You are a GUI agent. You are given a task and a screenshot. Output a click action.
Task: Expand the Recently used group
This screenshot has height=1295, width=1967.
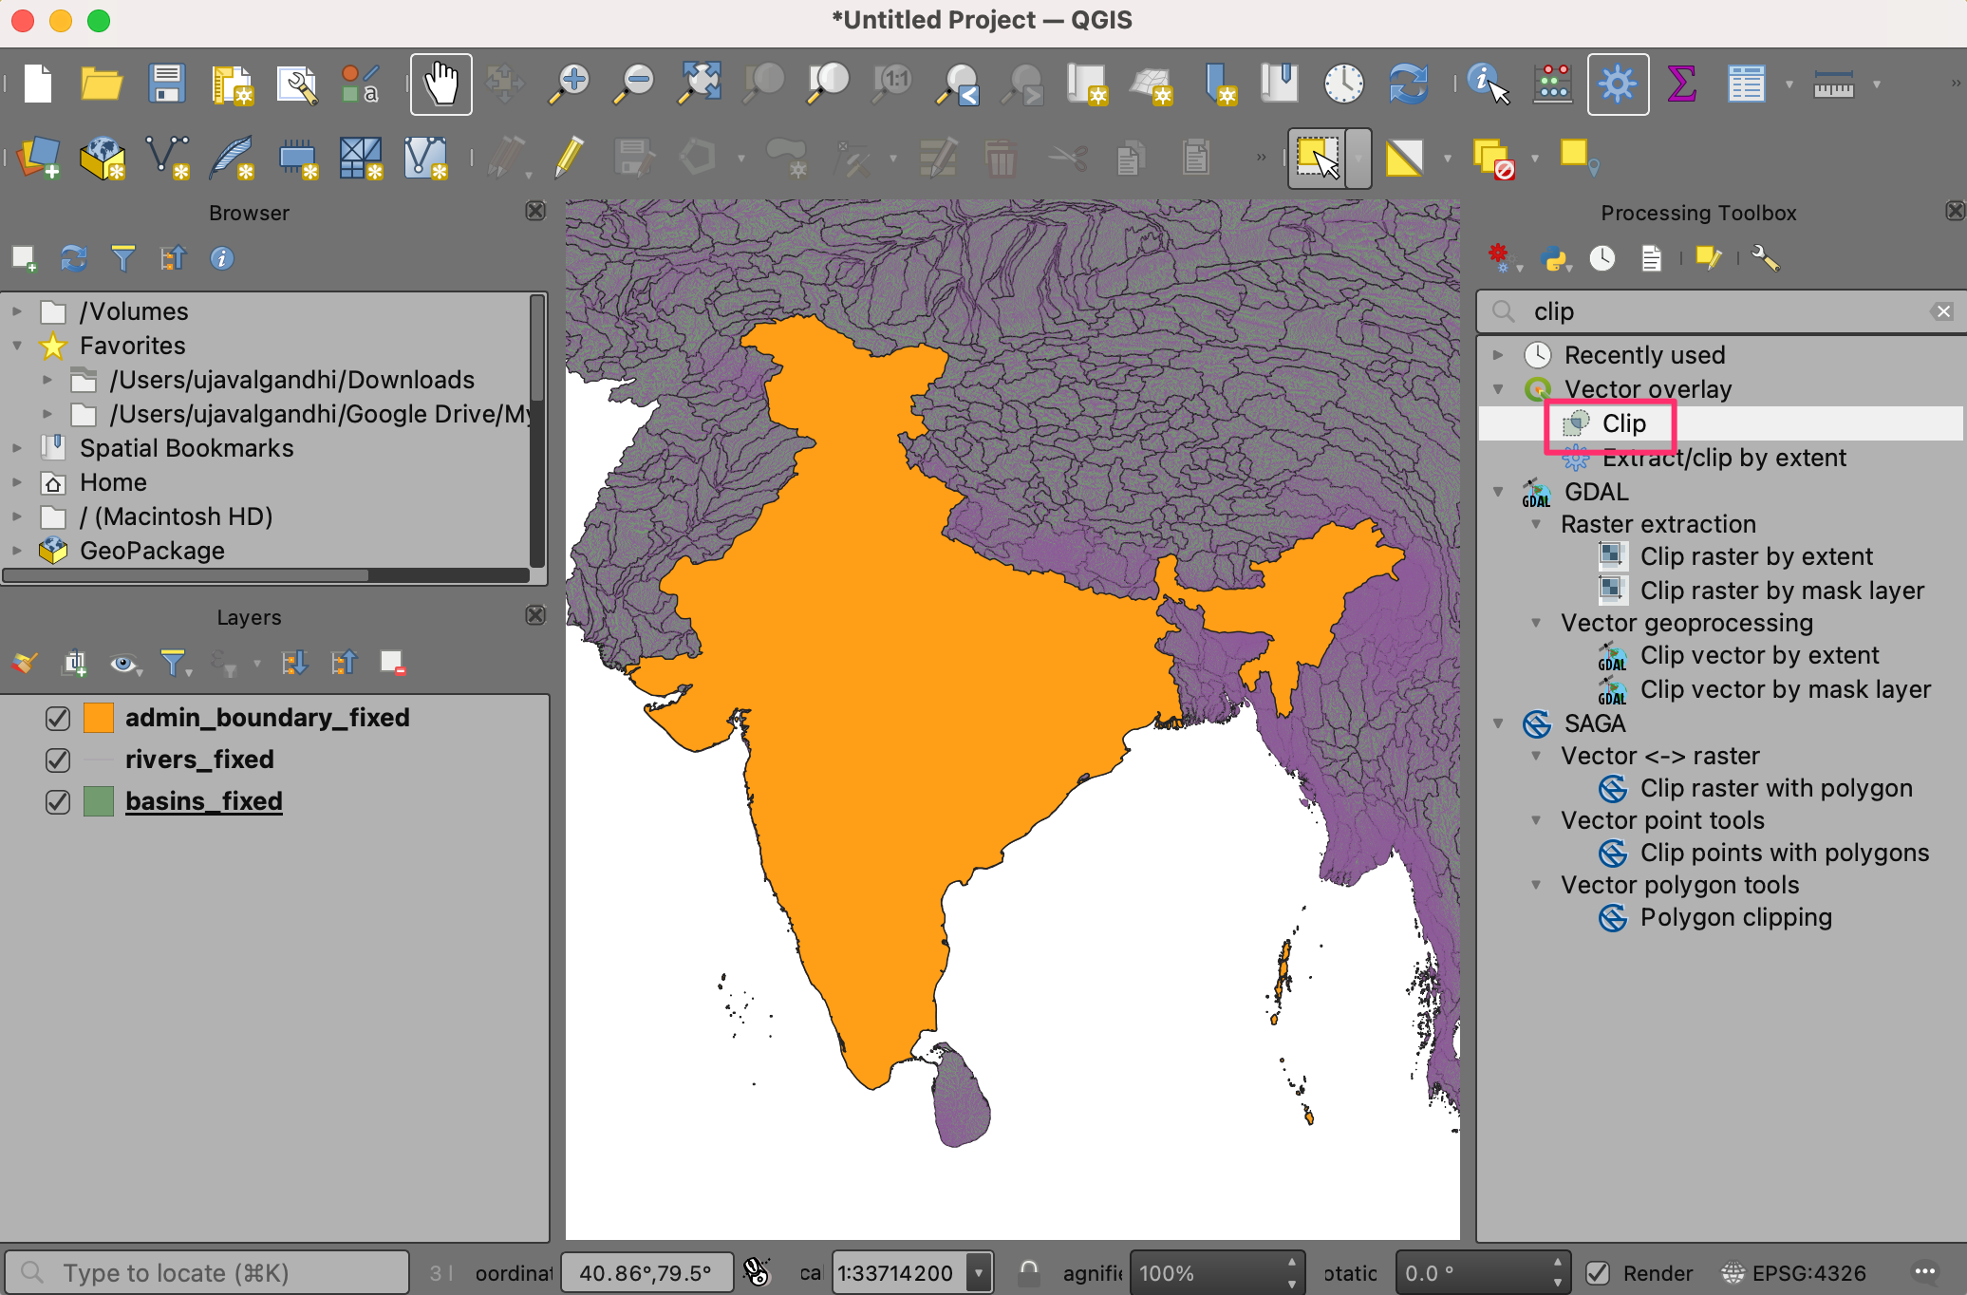(1498, 355)
